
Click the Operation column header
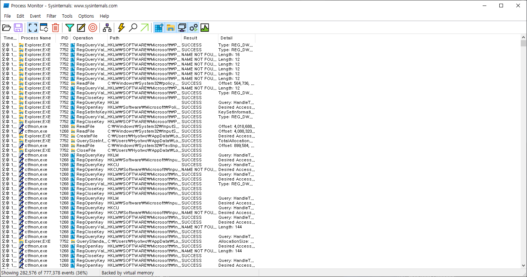[89, 38]
